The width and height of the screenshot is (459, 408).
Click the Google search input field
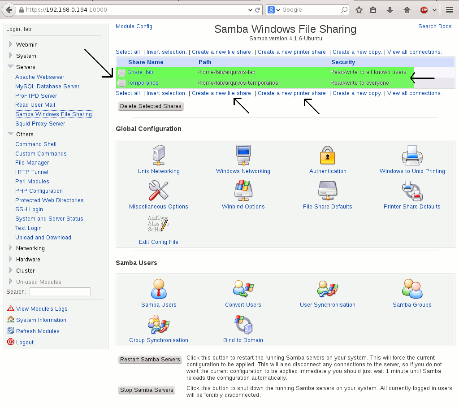pos(310,10)
